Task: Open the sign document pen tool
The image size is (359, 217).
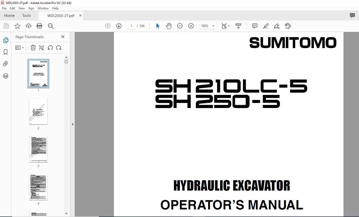Action: [x=277, y=26]
